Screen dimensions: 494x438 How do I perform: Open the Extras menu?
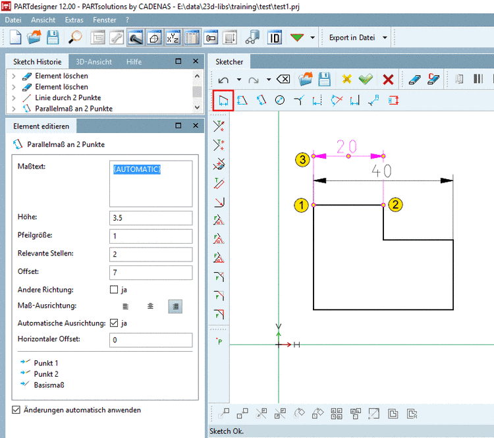[x=74, y=20]
